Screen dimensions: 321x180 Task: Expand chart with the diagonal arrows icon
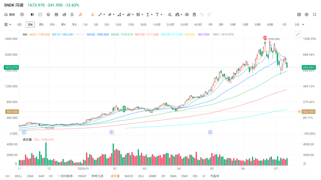coord(298,34)
